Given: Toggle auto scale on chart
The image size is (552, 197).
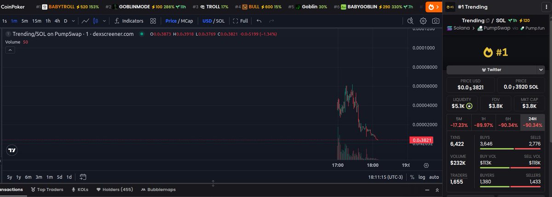Looking at the screenshot, I should pyautogui.click(x=434, y=177).
